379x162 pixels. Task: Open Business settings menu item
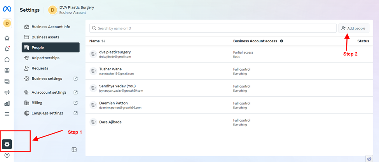tap(51, 79)
